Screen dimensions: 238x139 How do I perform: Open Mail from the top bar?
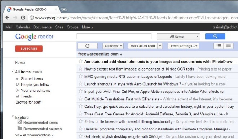[x=9, y=27]
